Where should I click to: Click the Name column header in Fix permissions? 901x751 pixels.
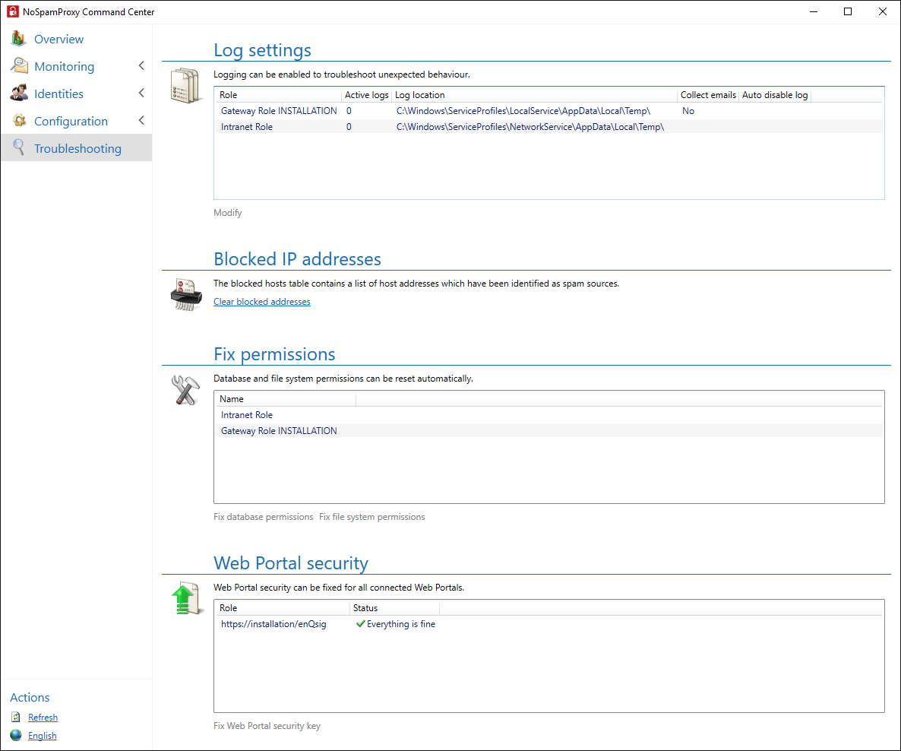pyautogui.click(x=286, y=399)
